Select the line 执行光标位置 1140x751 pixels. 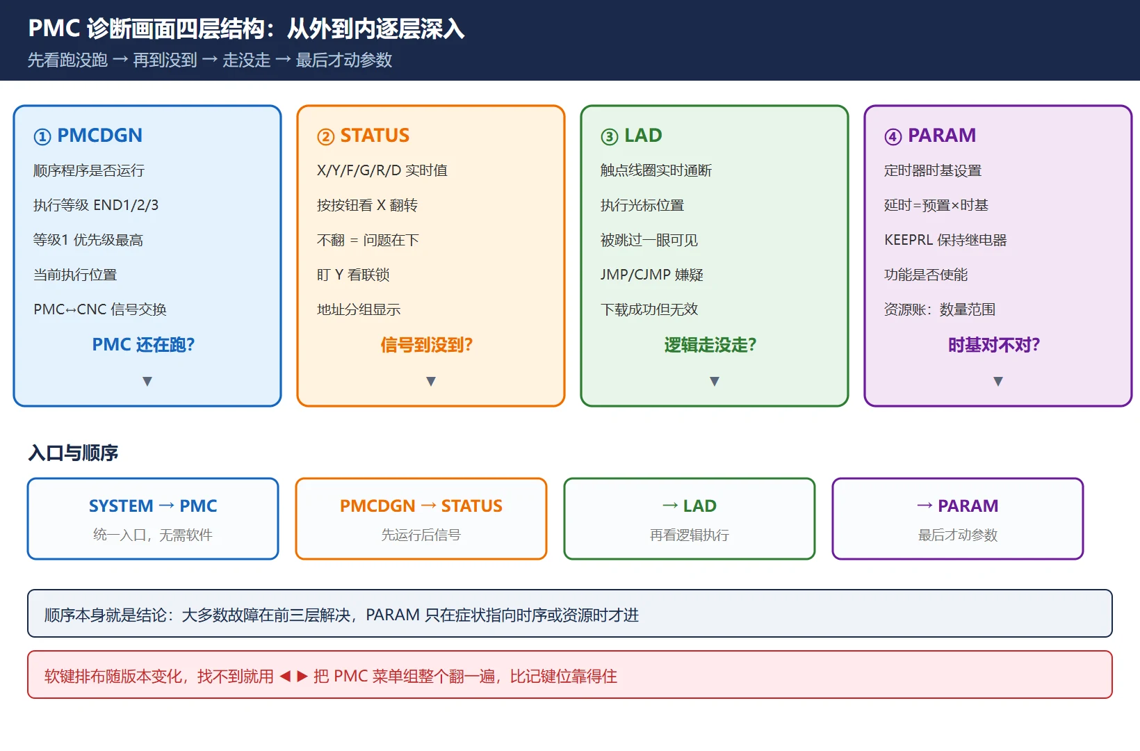(x=642, y=205)
